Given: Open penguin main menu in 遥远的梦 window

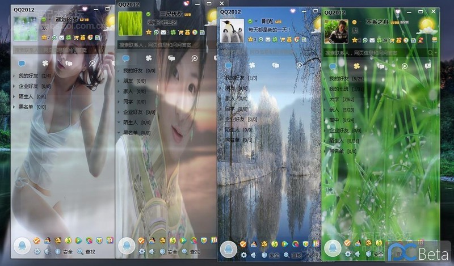Looking at the screenshot, I should click(22, 246).
